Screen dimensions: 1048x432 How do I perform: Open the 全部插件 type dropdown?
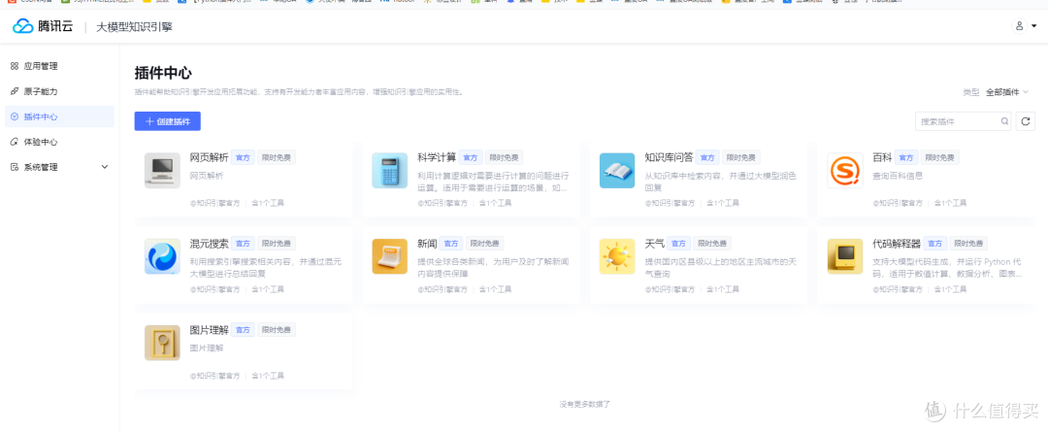[1007, 92]
